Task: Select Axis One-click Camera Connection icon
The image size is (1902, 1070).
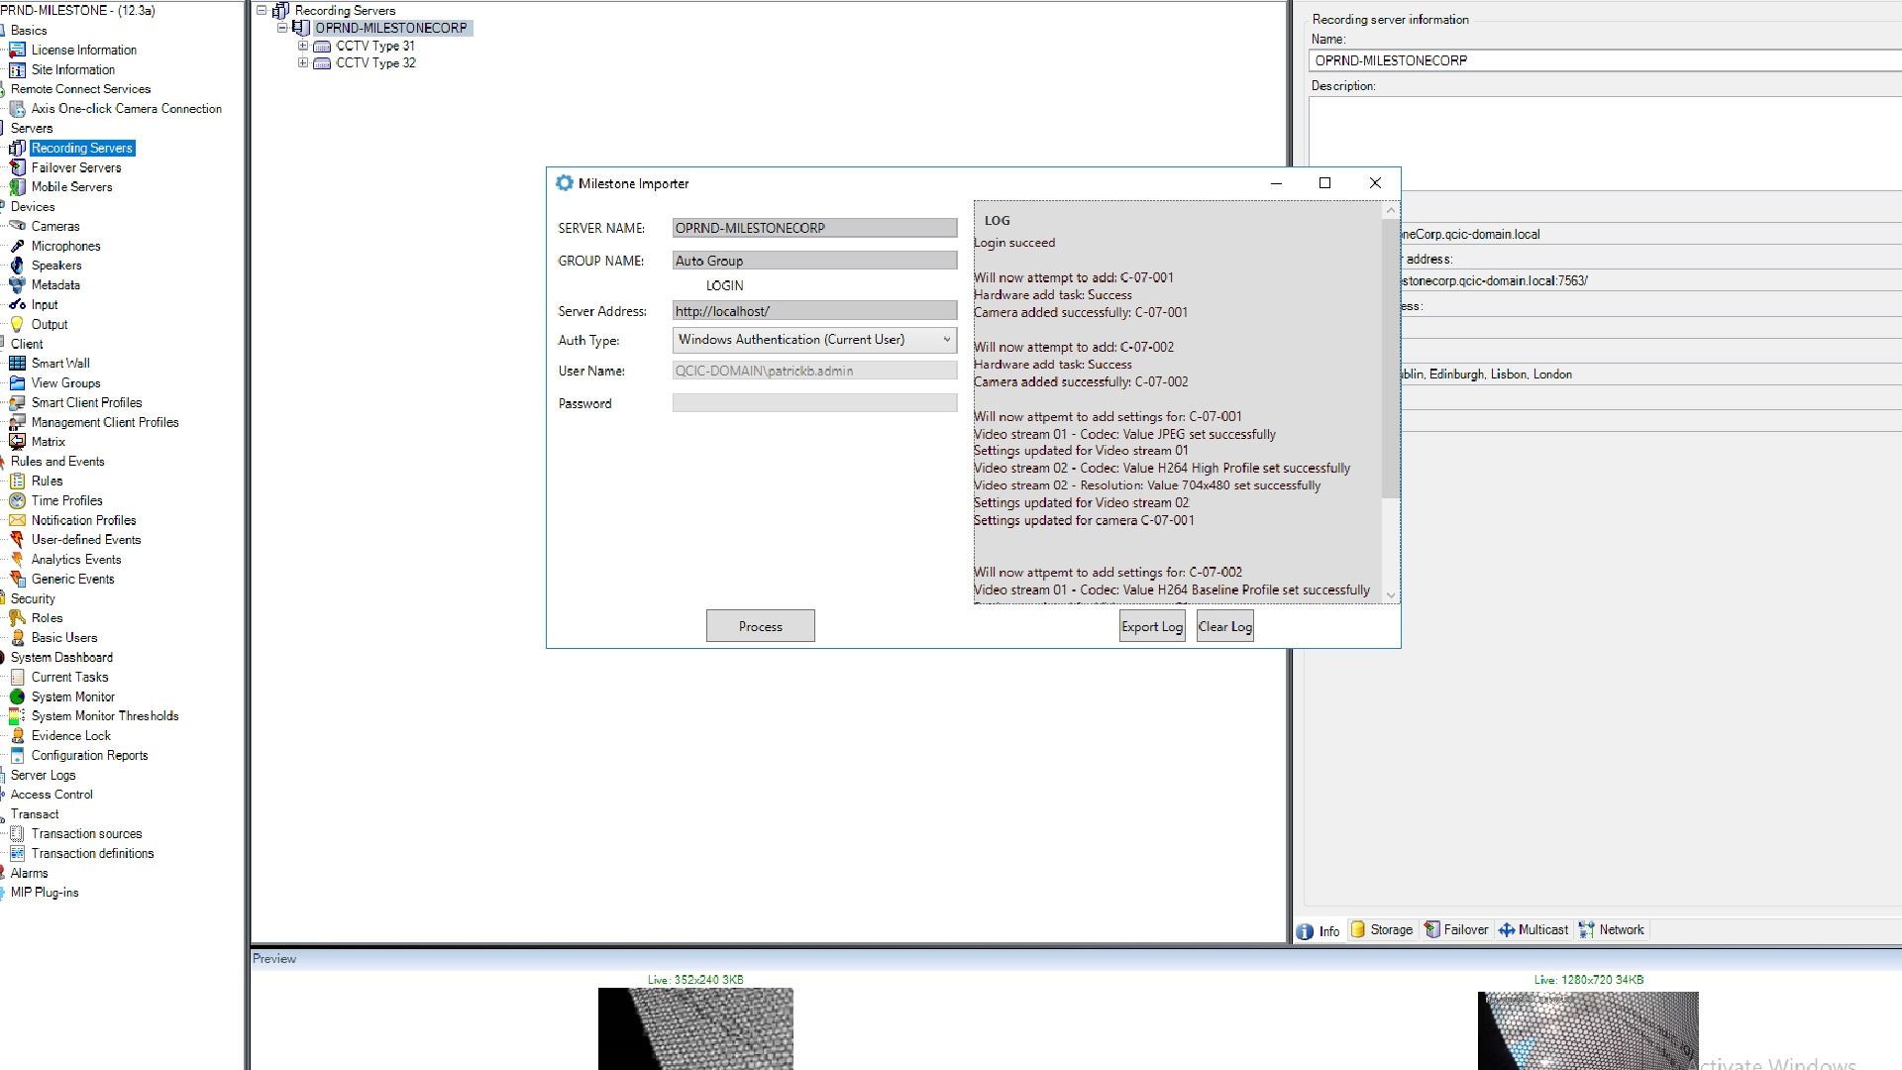Action: tap(17, 109)
